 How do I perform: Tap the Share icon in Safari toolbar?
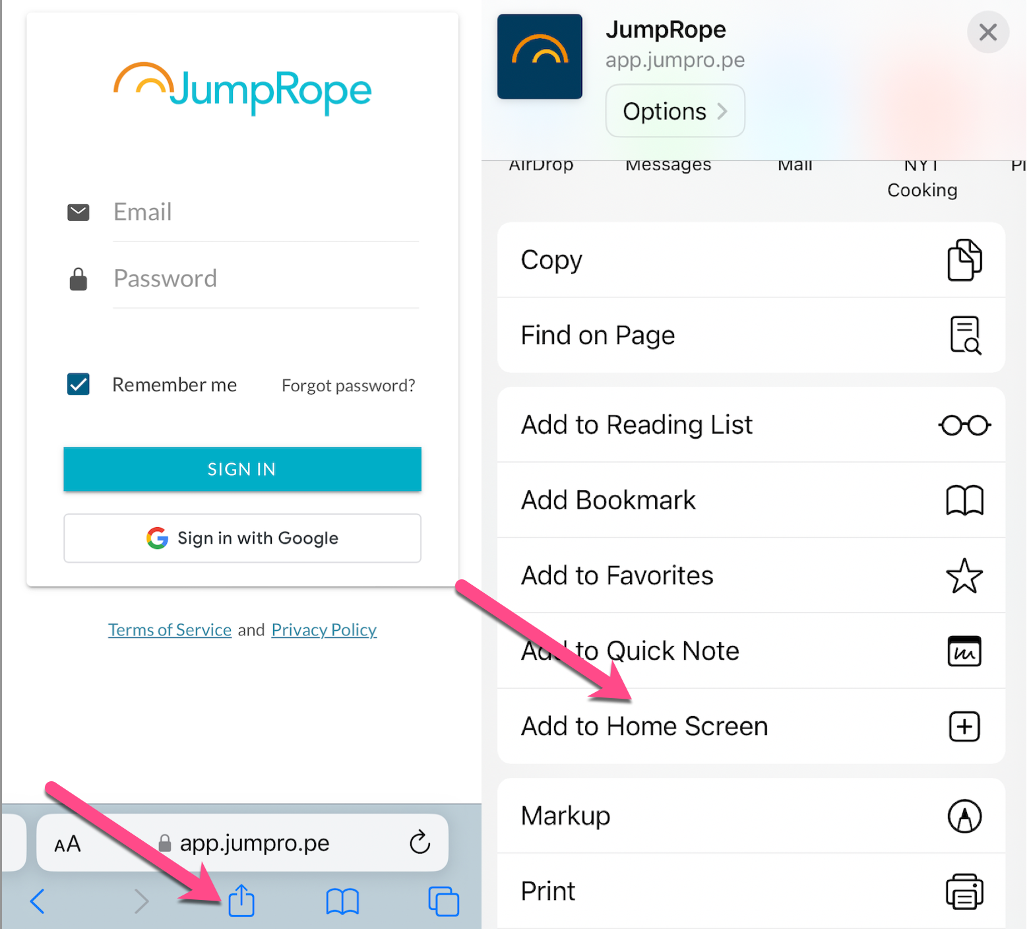[x=241, y=901]
